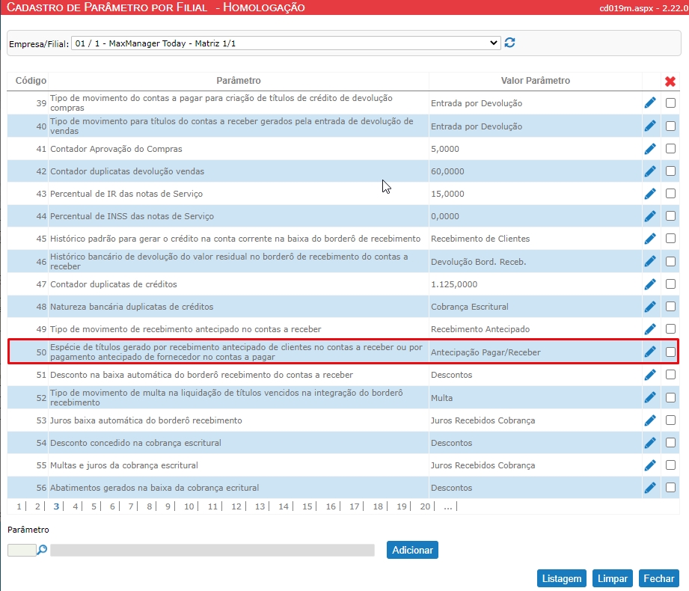Click the Limpar button

point(612,578)
